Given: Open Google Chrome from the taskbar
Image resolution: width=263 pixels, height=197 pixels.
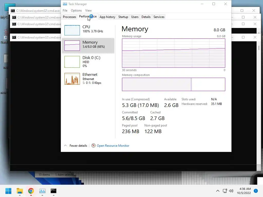Looking at the screenshot, I should pos(31,191).
